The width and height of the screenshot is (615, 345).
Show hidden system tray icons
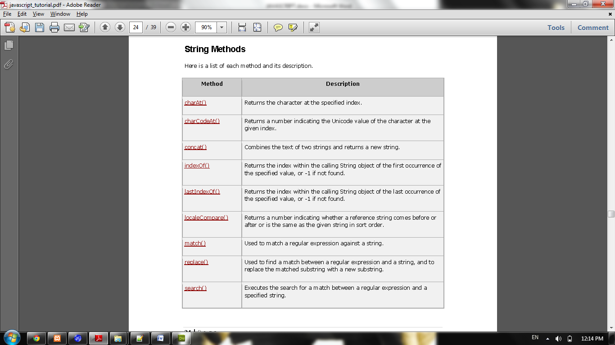(547, 338)
